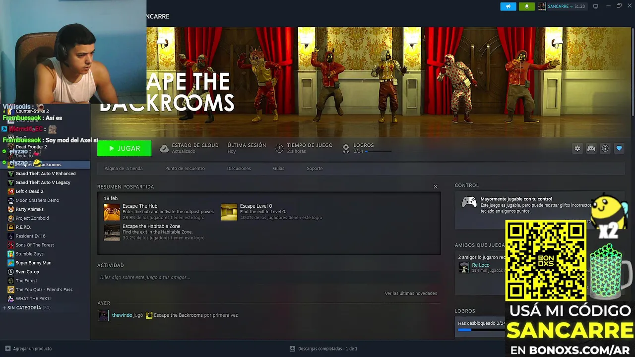This screenshot has height=357, width=635.
Task: Click Re Loco's friend avatar
Action: coord(464,267)
